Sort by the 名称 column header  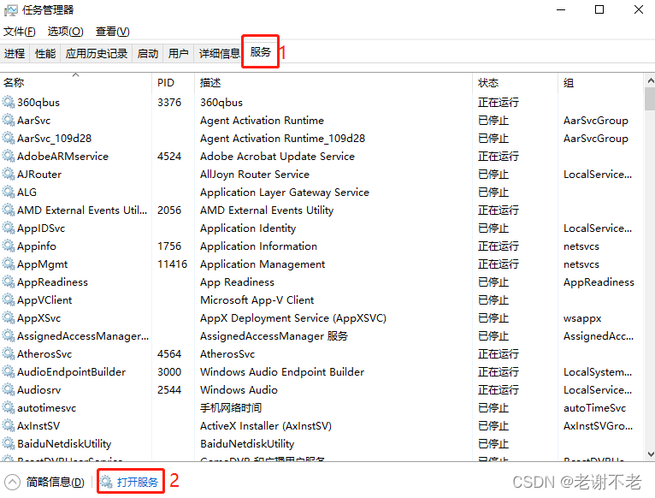click(75, 82)
